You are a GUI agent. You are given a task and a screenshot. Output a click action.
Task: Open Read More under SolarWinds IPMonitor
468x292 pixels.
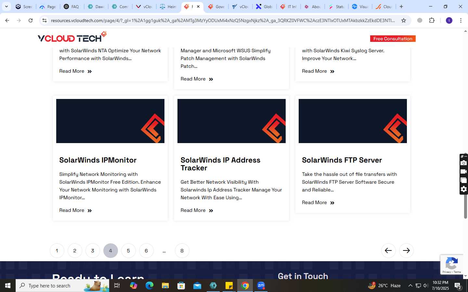pos(75,210)
